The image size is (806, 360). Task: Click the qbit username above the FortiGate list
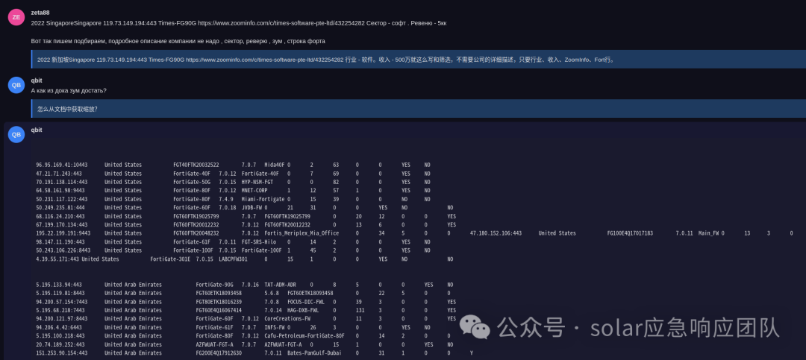click(x=37, y=130)
